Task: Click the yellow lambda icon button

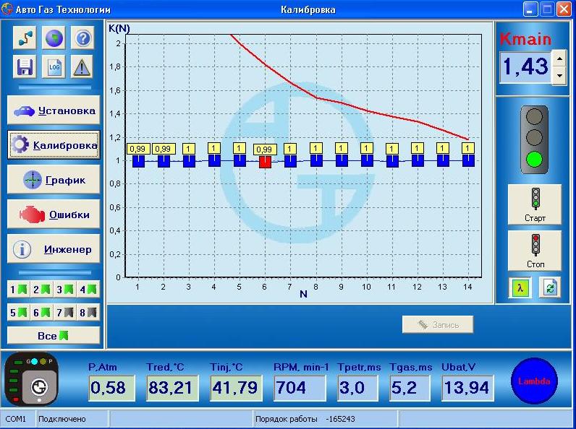Action: tap(520, 287)
